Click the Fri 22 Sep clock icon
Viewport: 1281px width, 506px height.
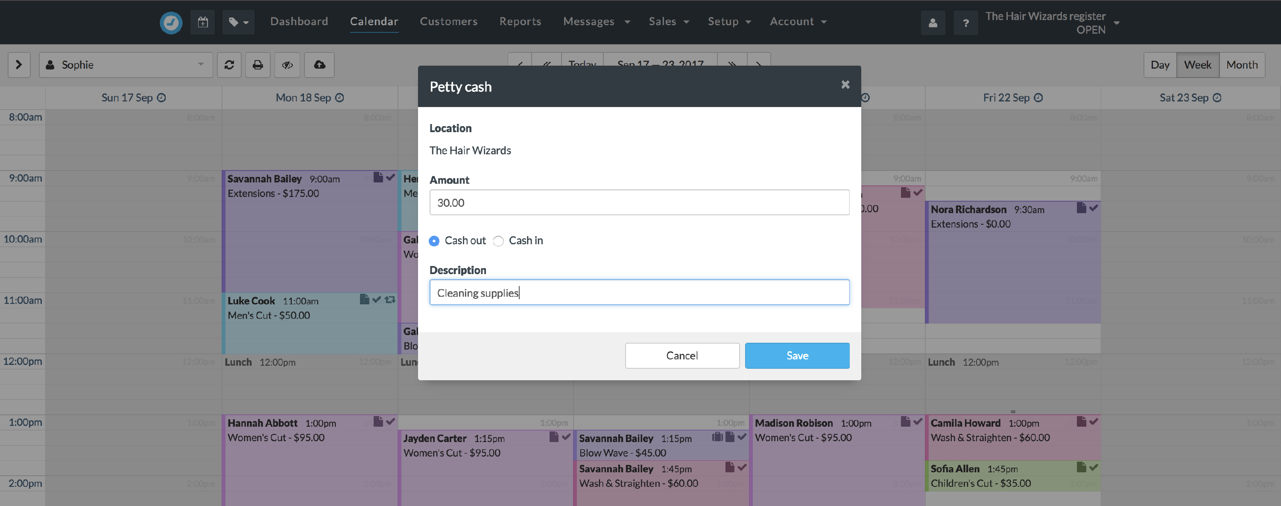[1038, 98]
